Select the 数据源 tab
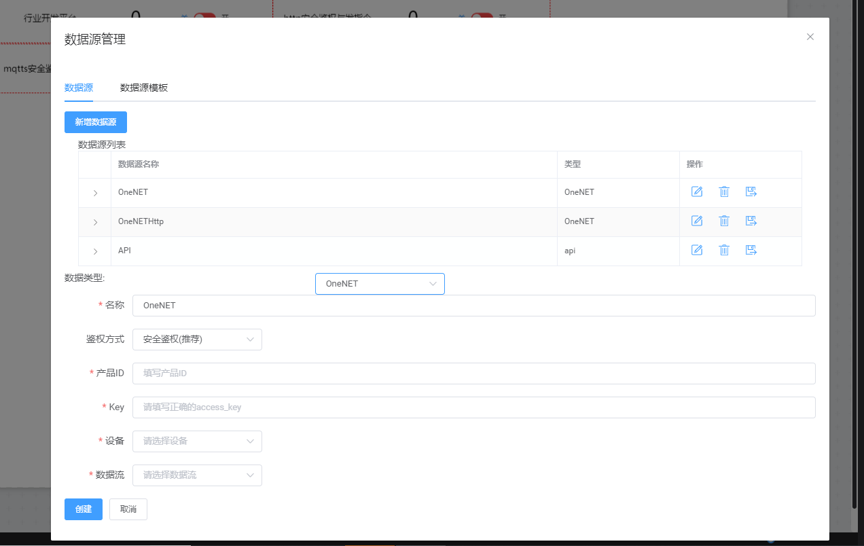This screenshot has width=864, height=546. pyautogui.click(x=79, y=88)
